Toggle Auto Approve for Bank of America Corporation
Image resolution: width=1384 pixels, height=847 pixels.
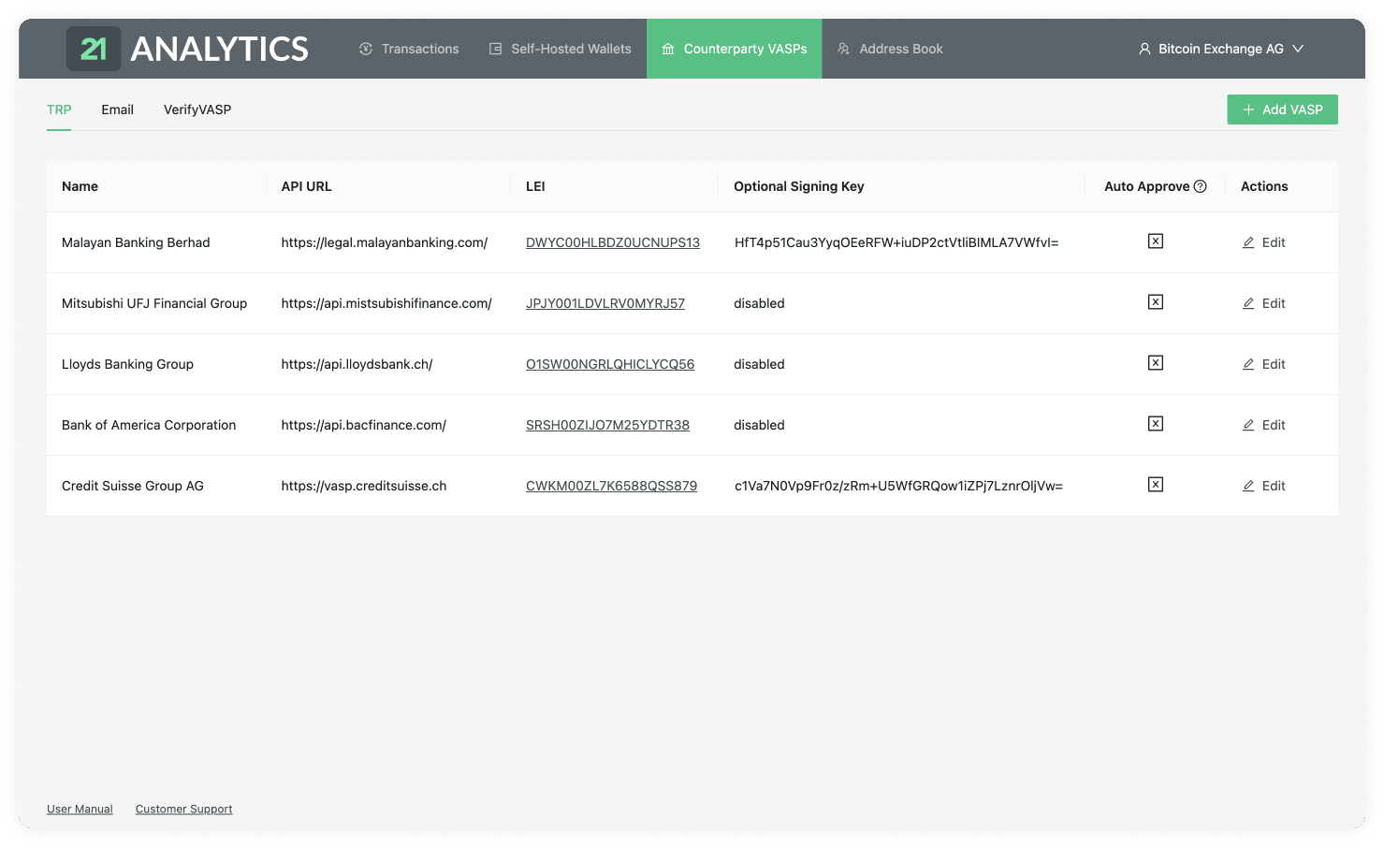1156,424
